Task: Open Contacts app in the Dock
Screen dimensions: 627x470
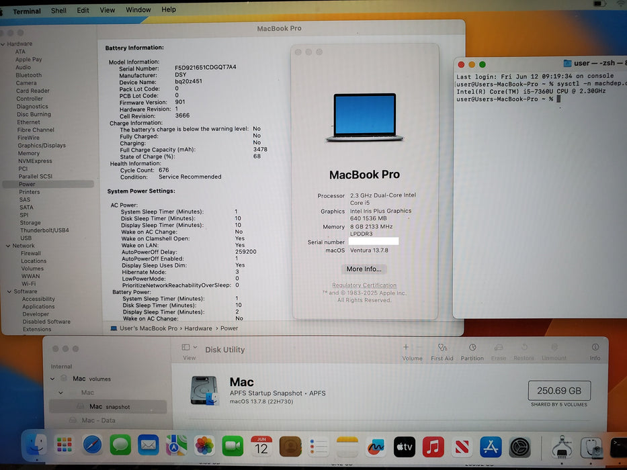Action: 290,446
